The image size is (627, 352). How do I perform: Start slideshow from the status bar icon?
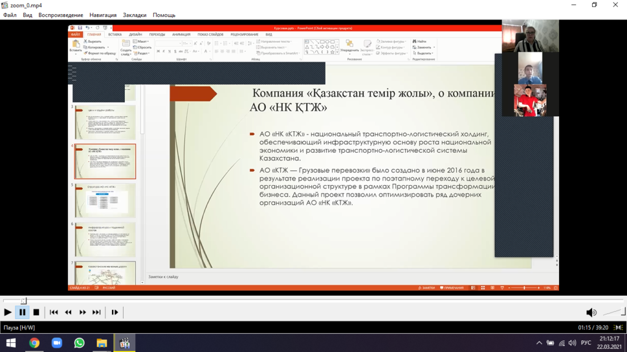[502, 288]
